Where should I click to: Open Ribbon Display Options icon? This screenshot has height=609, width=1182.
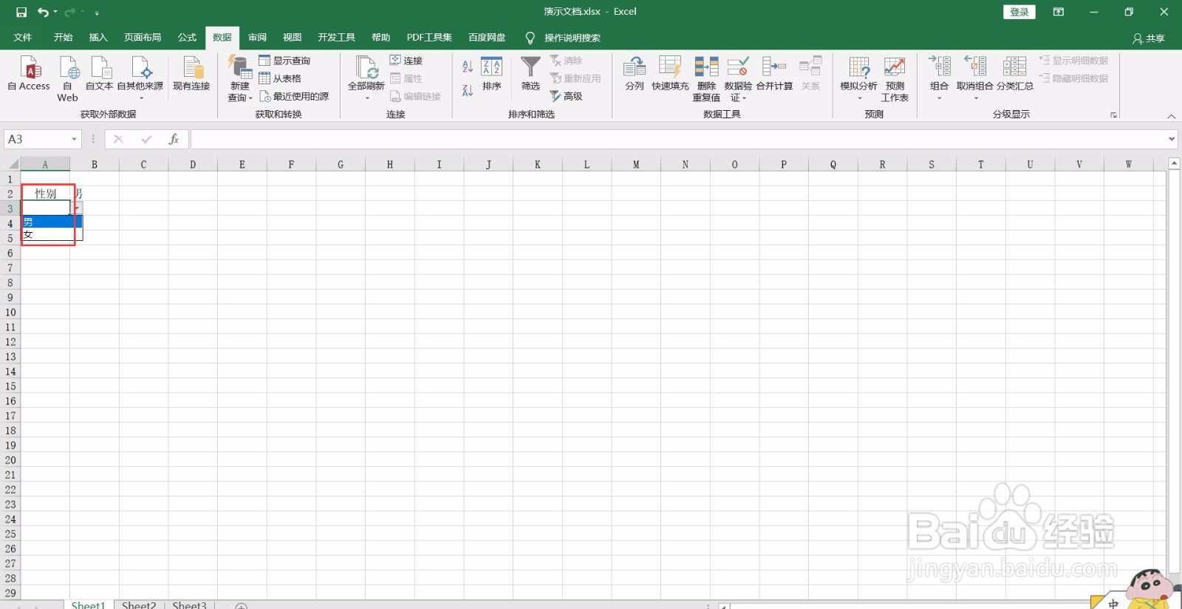coord(1059,12)
